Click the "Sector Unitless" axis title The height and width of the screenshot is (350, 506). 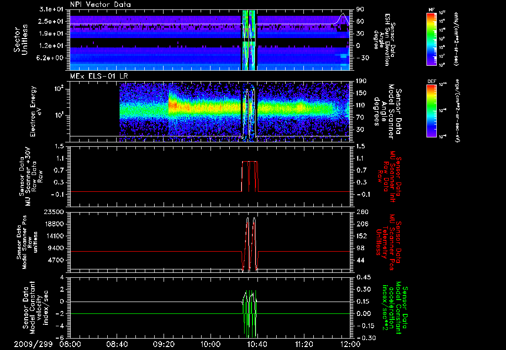pyautogui.click(x=21, y=40)
